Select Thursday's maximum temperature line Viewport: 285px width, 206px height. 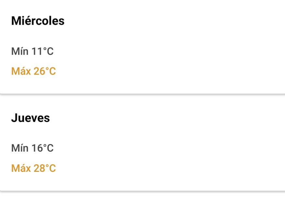pyautogui.click(x=34, y=169)
